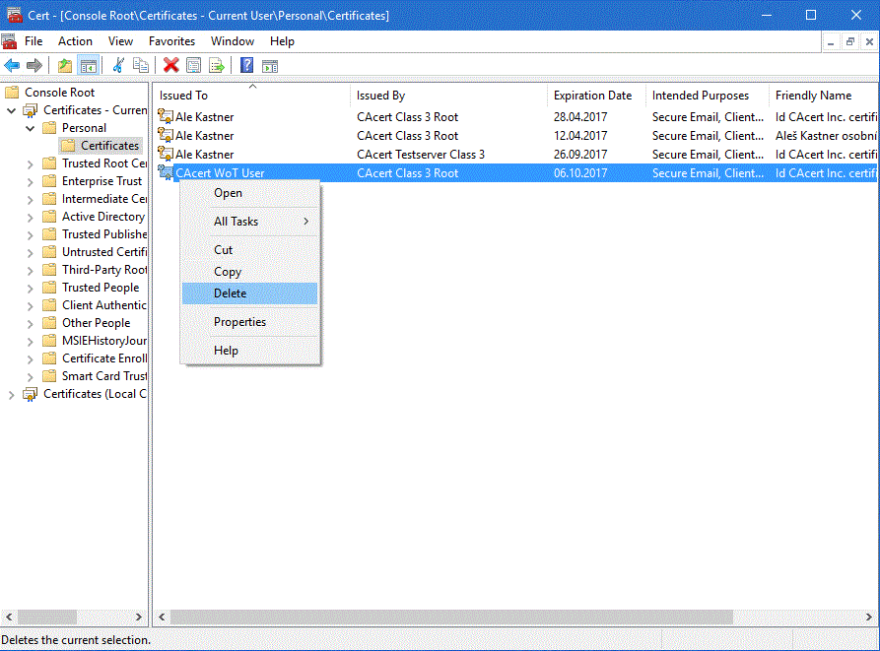The width and height of the screenshot is (880, 651).
Task: Toggle Show/Hide Console Tree toolbar button
Action: [89, 66]
